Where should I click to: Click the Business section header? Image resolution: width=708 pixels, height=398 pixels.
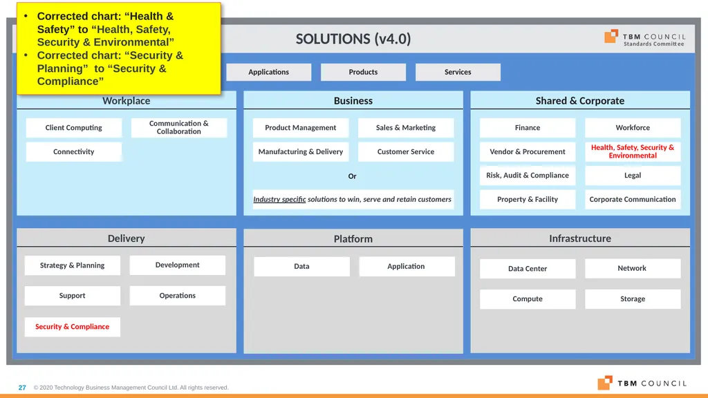point(353,101)
